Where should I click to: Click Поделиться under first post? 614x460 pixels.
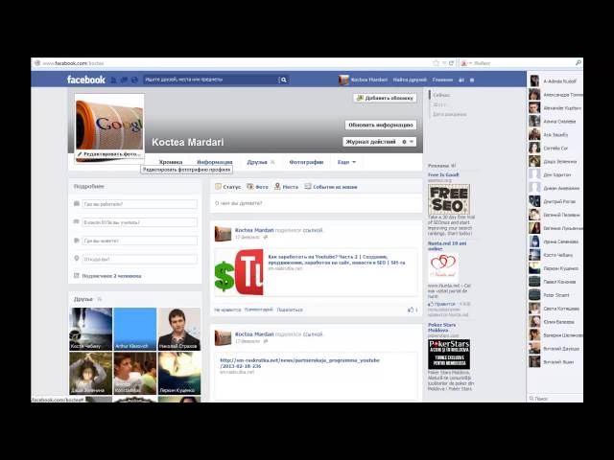pyautogui.click(x=290, y=310)
